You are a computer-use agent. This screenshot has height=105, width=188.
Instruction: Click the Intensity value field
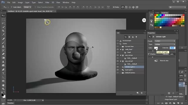[172, 48]
